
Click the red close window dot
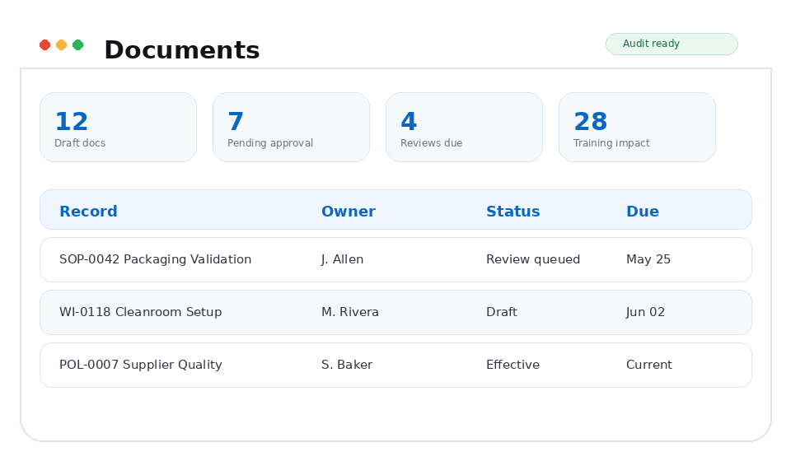pos(44,44)
